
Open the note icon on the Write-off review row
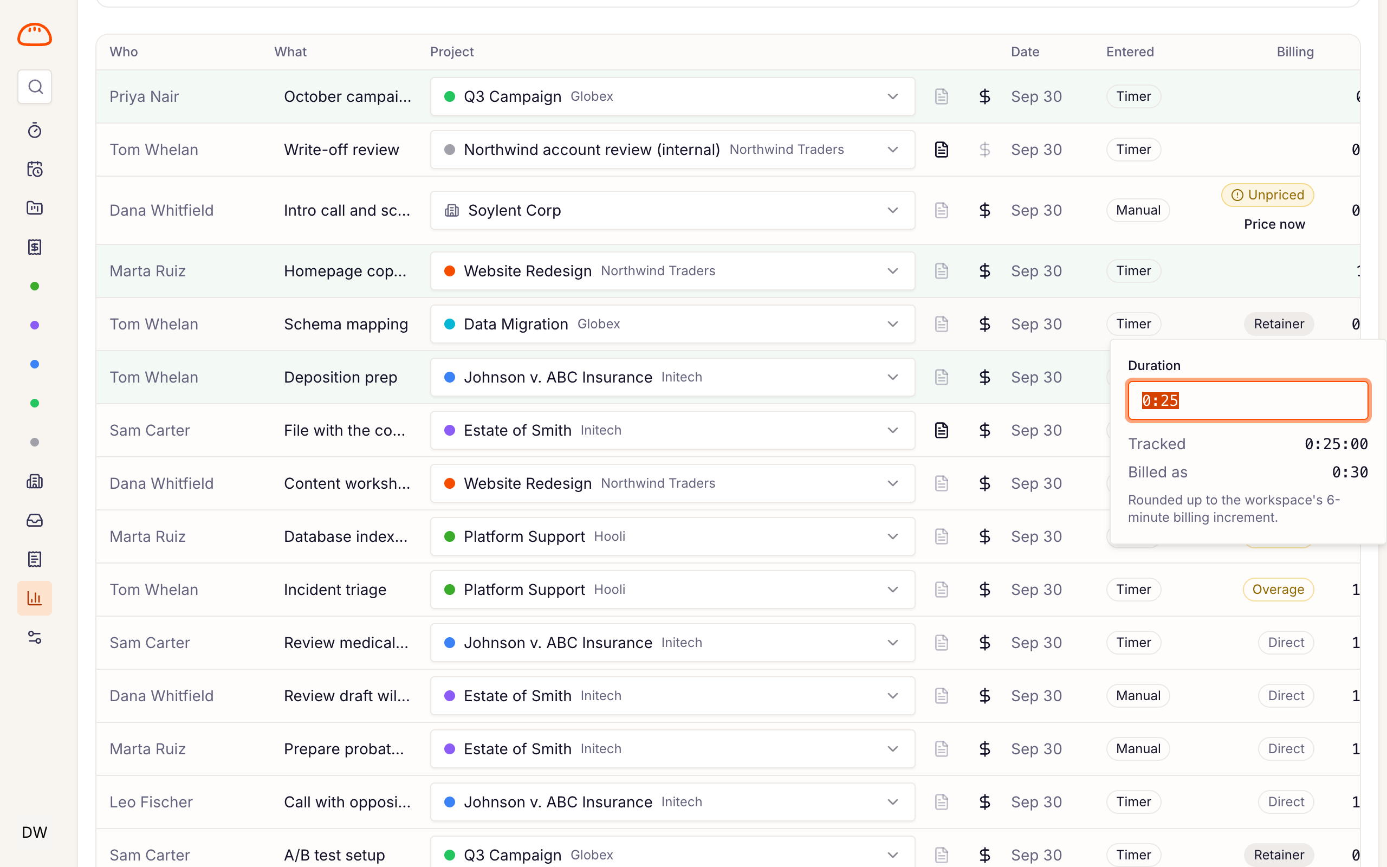pos(941,150)
